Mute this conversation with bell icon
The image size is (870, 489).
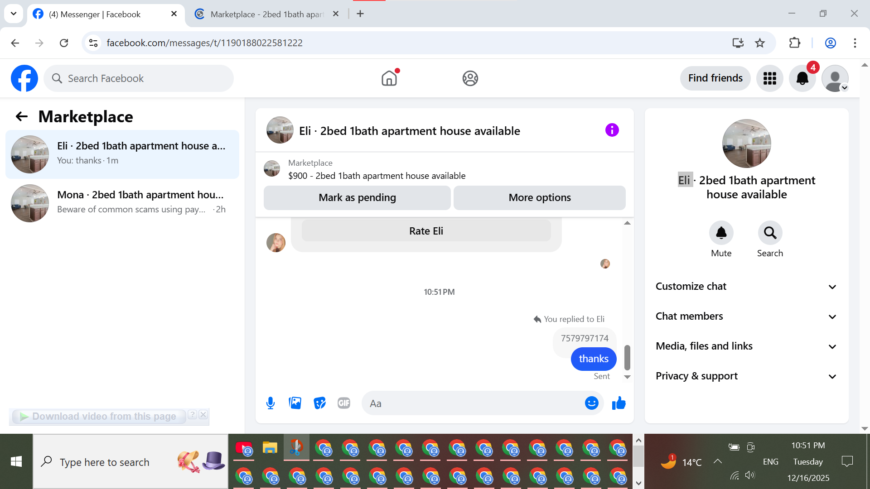[721, 233]
